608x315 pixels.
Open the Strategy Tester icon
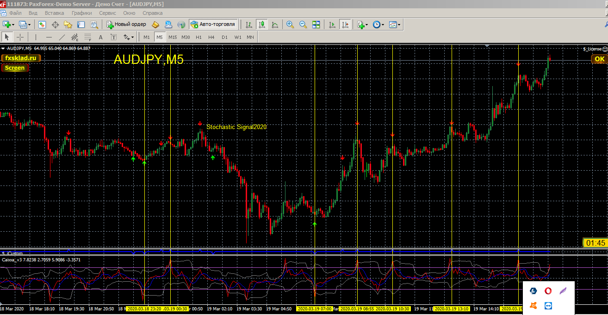(94, 25)
